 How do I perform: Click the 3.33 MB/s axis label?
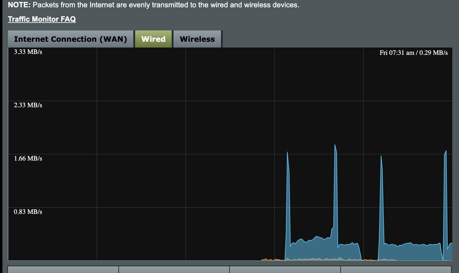coord(28,52)
